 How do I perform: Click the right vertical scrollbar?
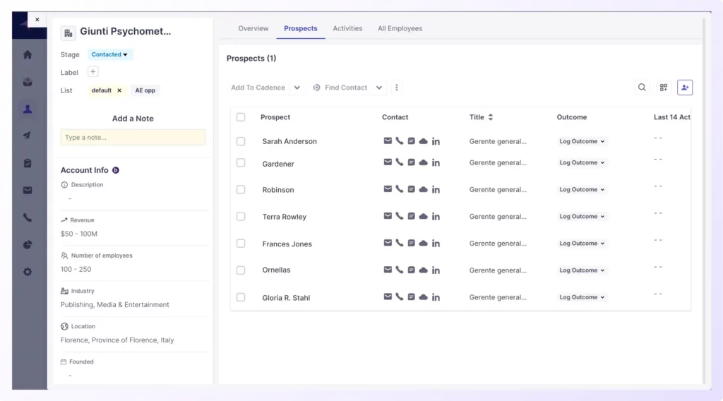[x=704, y=200]
